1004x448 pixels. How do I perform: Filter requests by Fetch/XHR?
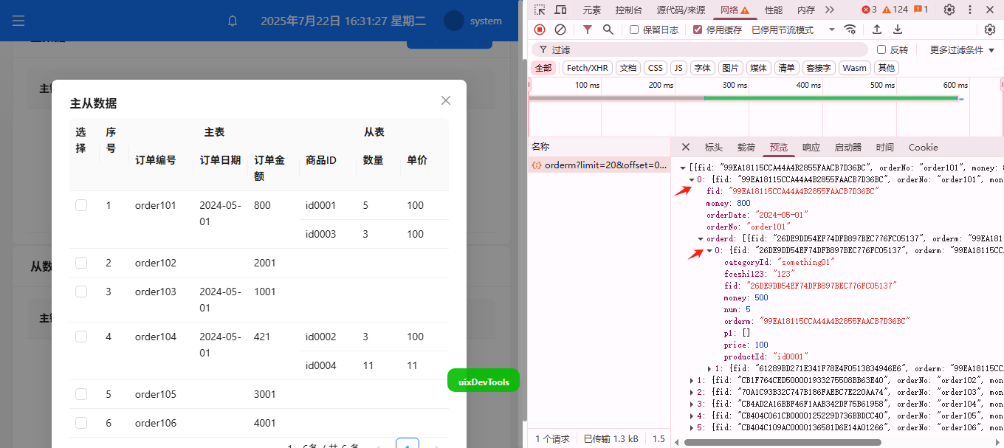pyautogui.click(x=588, y=68)
